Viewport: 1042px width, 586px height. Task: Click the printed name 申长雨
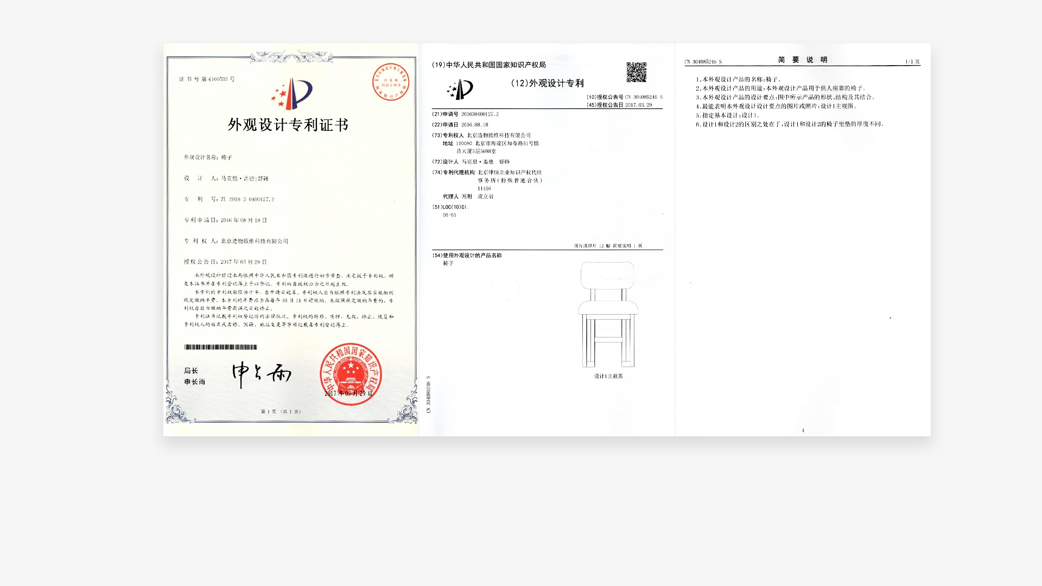click(x=194, y=382)
